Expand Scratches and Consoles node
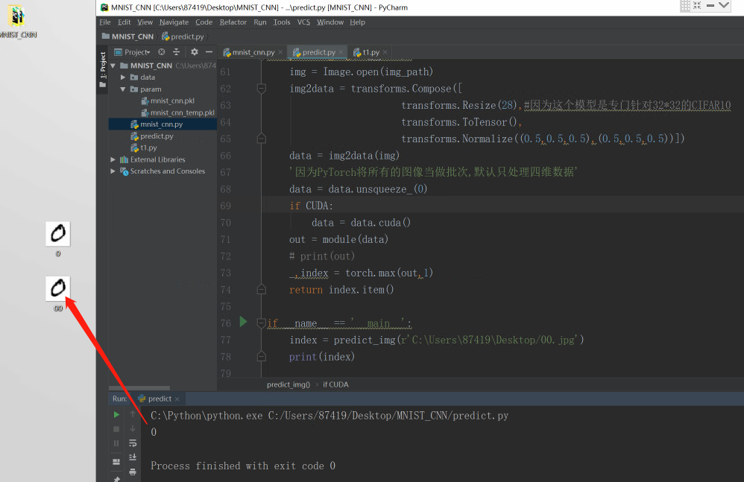Viewport: 744px width, 482px height. (113, 171)
